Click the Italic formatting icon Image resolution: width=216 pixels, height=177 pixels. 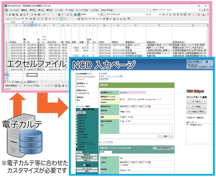(167, 15)
